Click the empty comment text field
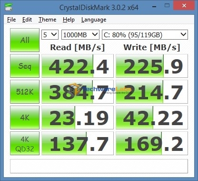198x181 pixels. [x=99, y=166]
